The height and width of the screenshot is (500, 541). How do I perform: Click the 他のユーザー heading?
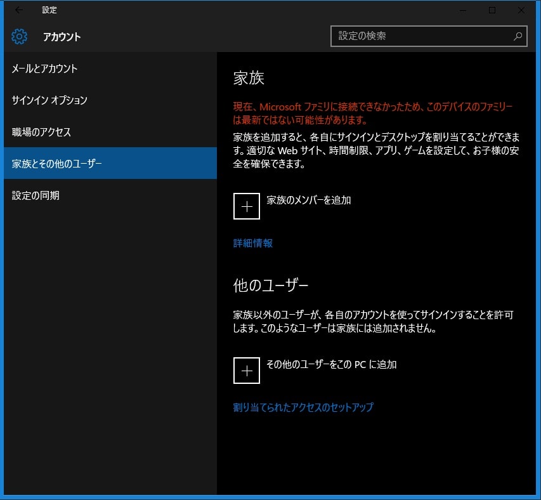(270, 286)
